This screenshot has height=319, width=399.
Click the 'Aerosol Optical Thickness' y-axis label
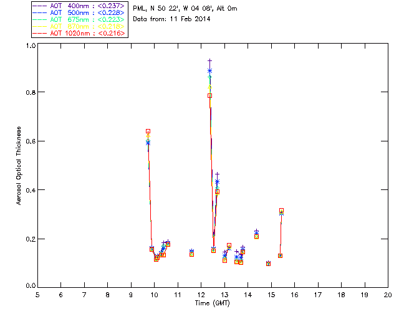pos(19,166)
